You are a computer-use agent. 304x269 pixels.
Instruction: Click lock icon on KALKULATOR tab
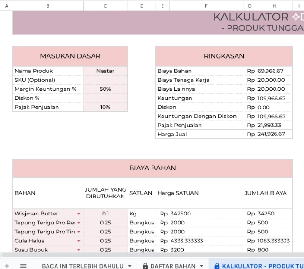pyautogui.click(x=217, y=266)
